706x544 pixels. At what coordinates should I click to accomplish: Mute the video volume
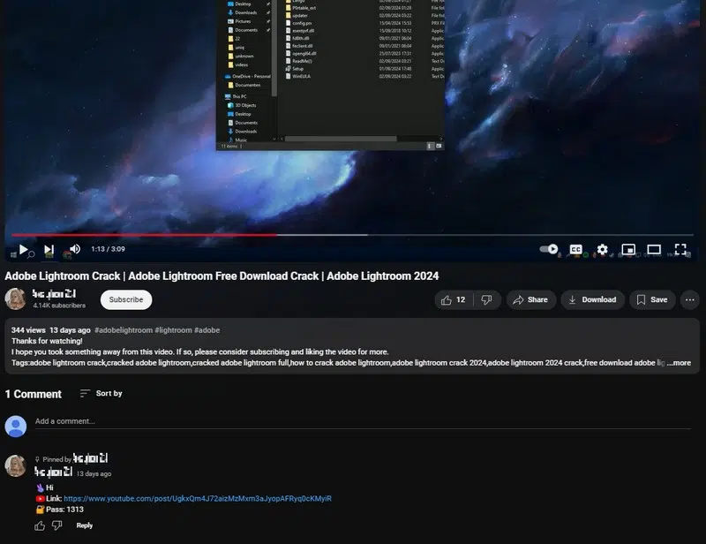74,250
